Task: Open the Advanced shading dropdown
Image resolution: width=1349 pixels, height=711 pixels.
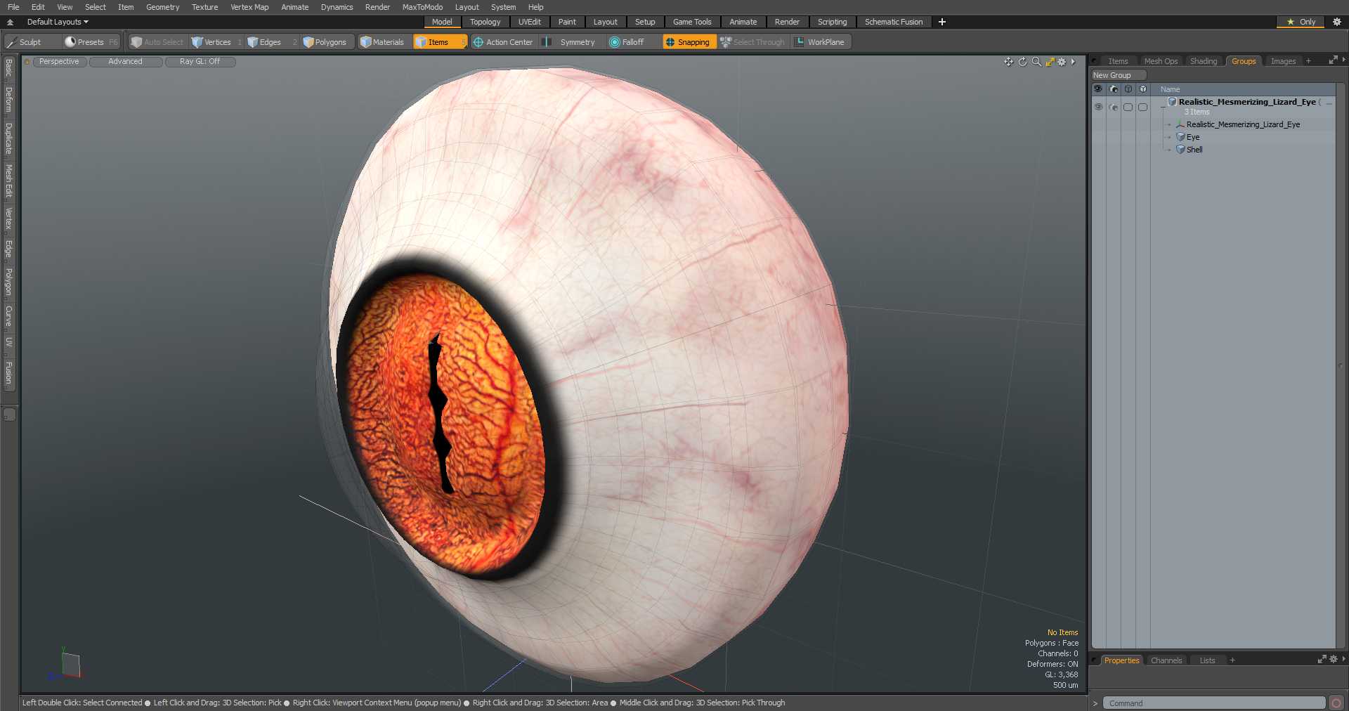Action: point(125,62)
